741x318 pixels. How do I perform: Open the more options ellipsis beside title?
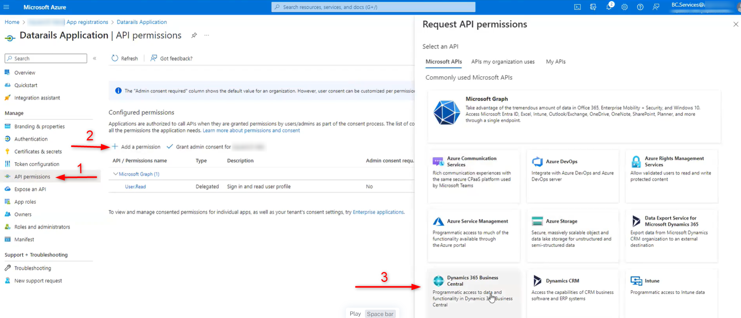click(x=207, y=35)
